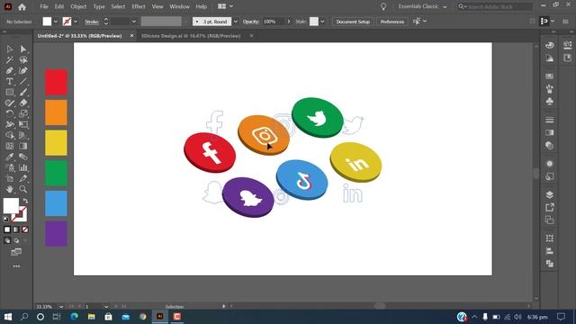This screenshot has width=576, height=324.
Task: Open the stroke color dropdown arrow
Action: click(x=76, y=22)
